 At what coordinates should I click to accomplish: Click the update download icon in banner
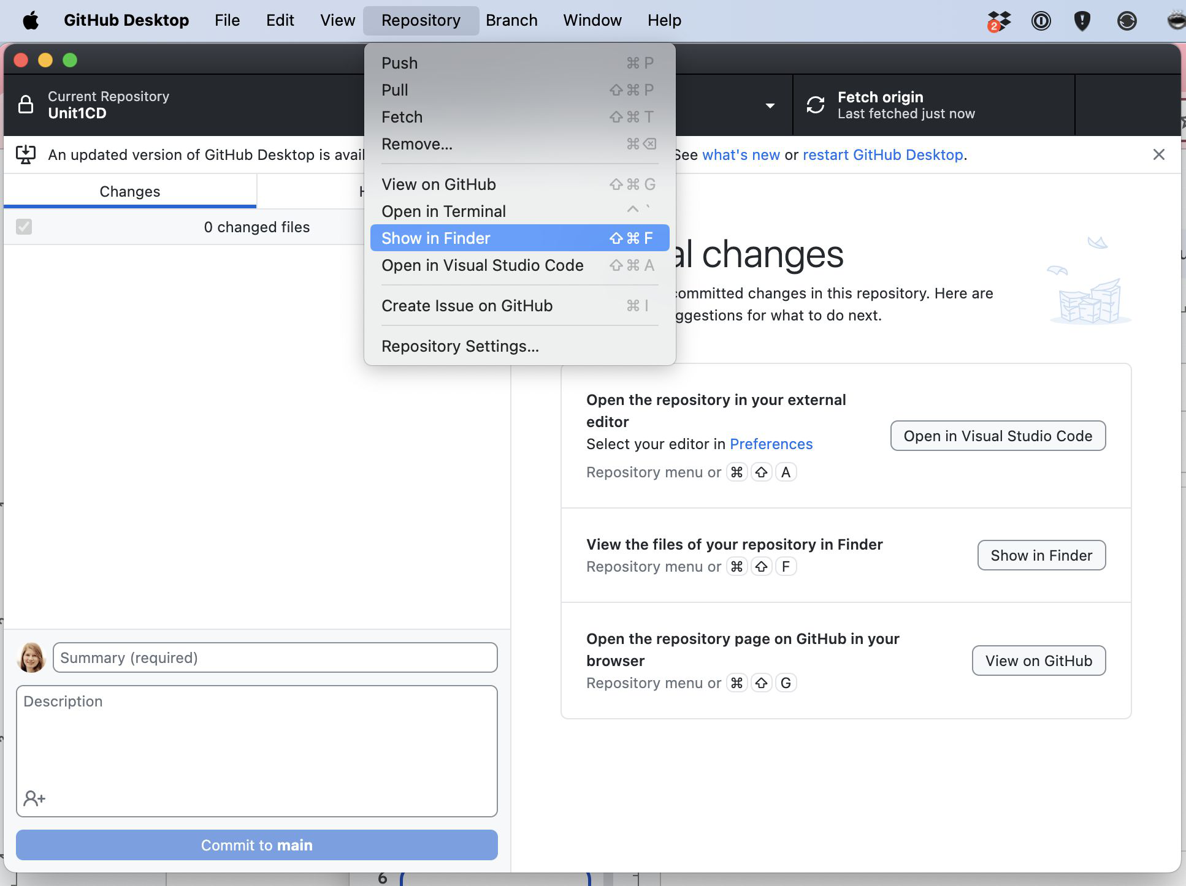(26, 154)
